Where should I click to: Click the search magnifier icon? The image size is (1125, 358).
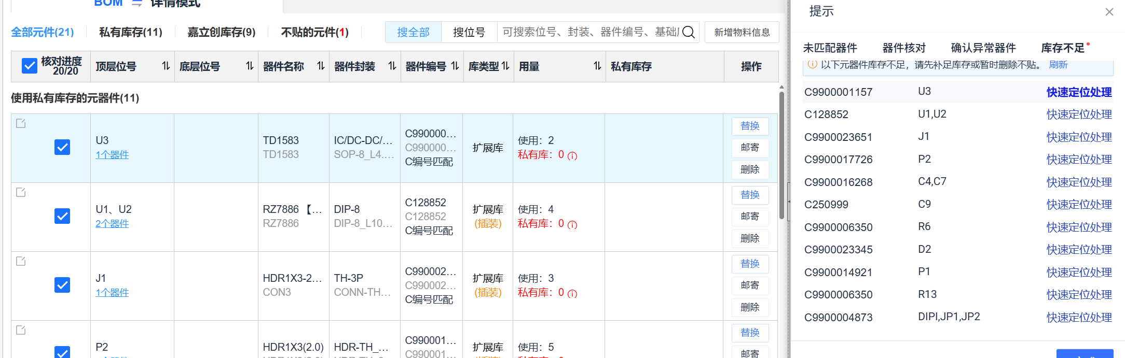pos(688,33)
